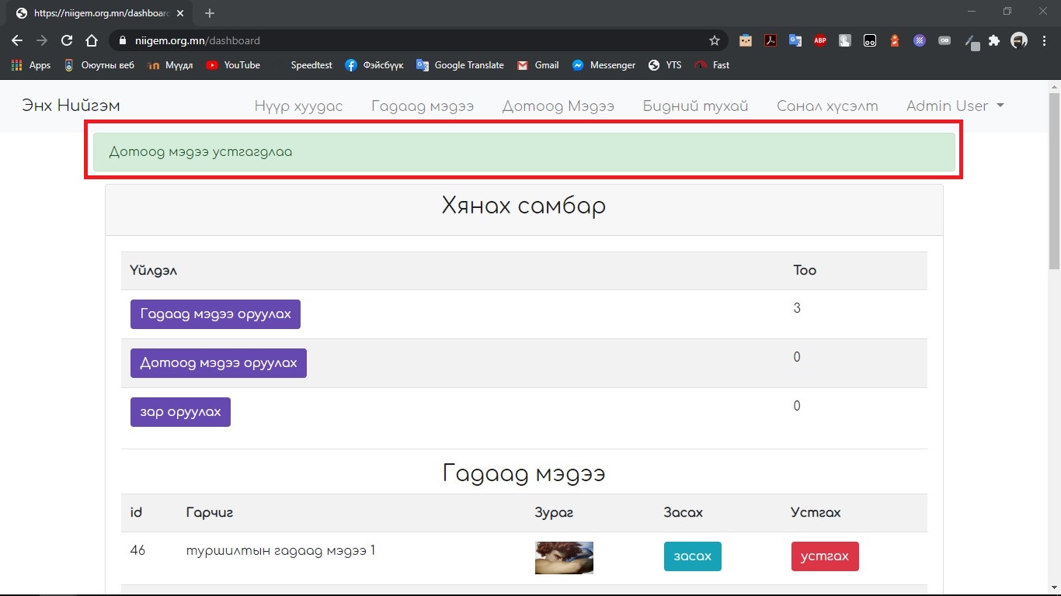Expand the Admin User dropdown
Viewport: 1061px width, 596px height.
tap(955, 106)
